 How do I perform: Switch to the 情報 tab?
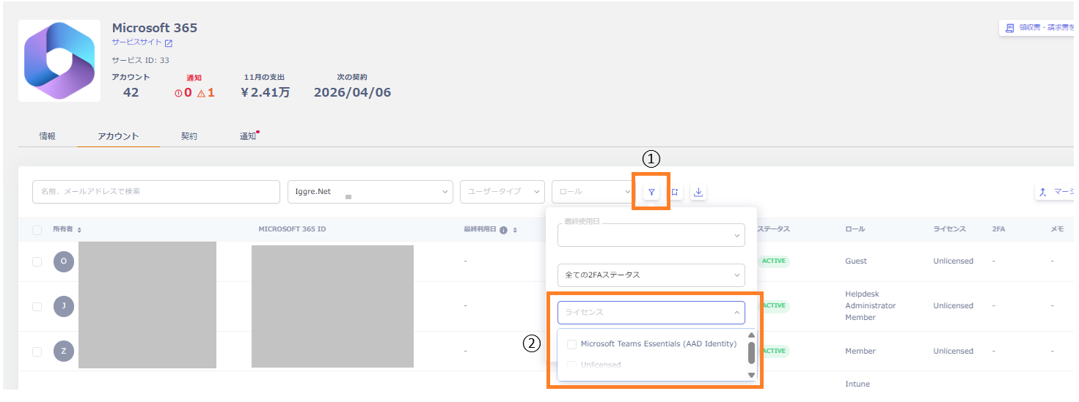point(48,136)
